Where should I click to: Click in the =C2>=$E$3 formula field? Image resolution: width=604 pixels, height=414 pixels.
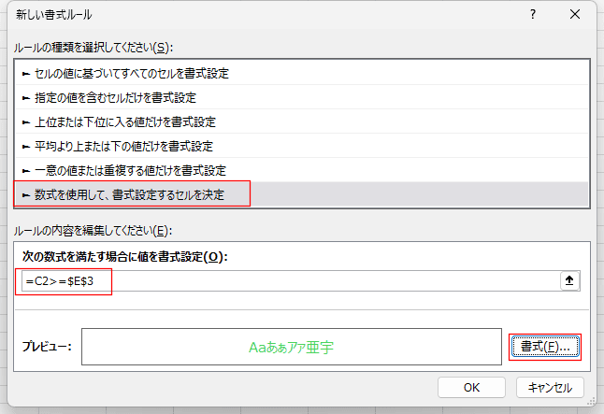(x=280, y=281)
